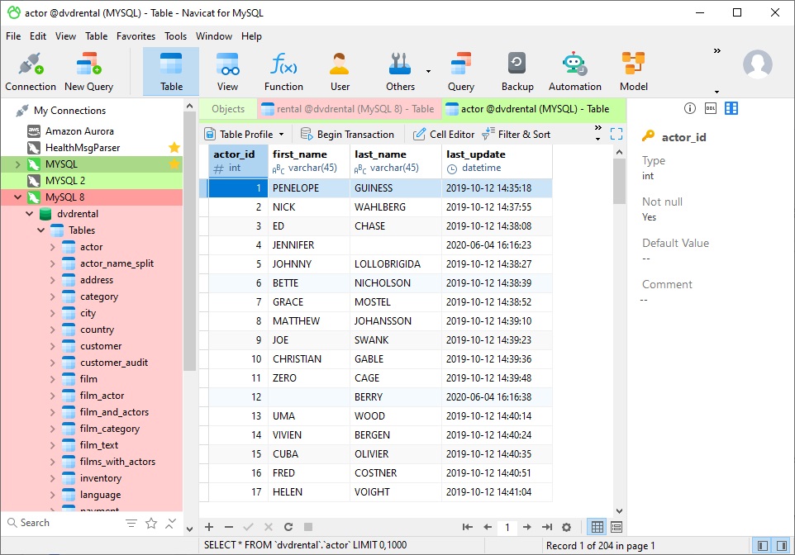Select the Table toolbar icon

click(171, 72)
